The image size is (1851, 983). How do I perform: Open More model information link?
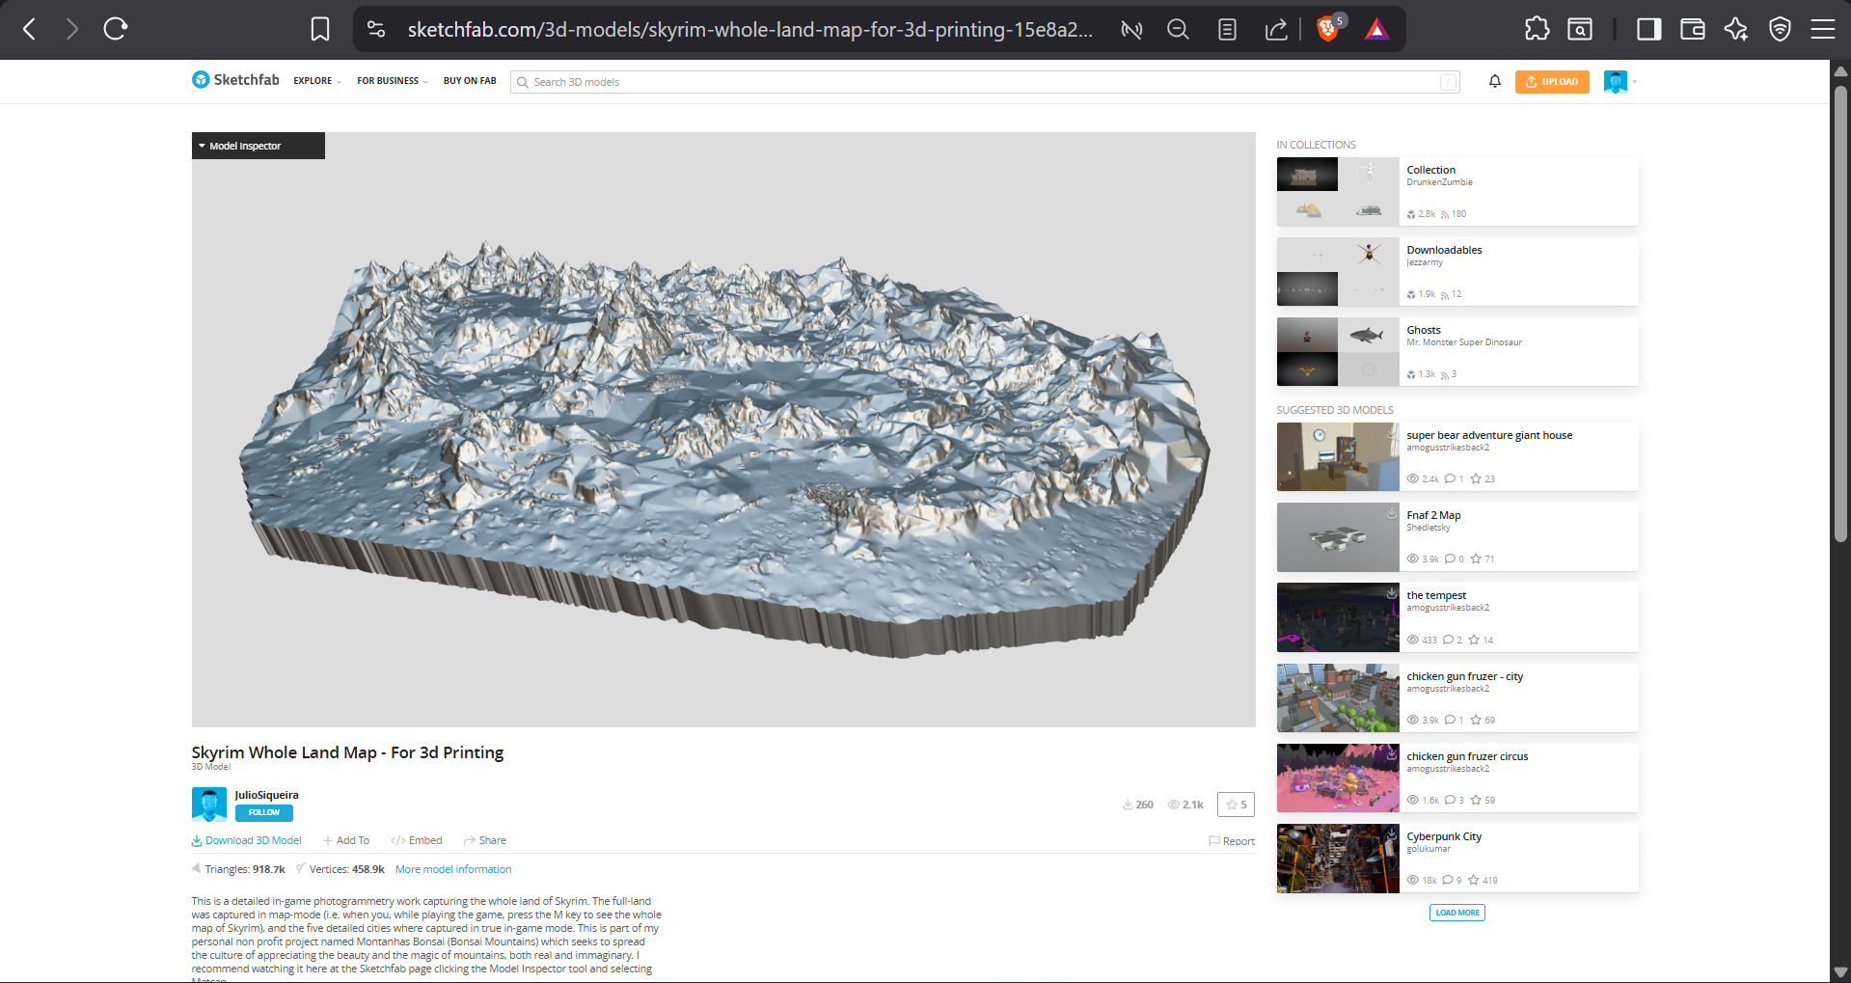coord(453,869)
